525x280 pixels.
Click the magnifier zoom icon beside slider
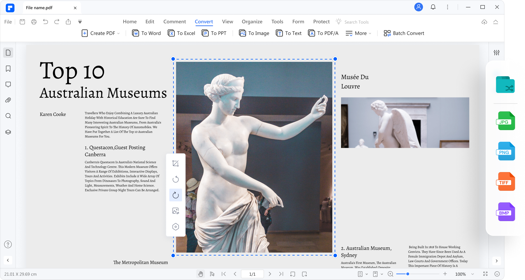[x=391, y=274]
